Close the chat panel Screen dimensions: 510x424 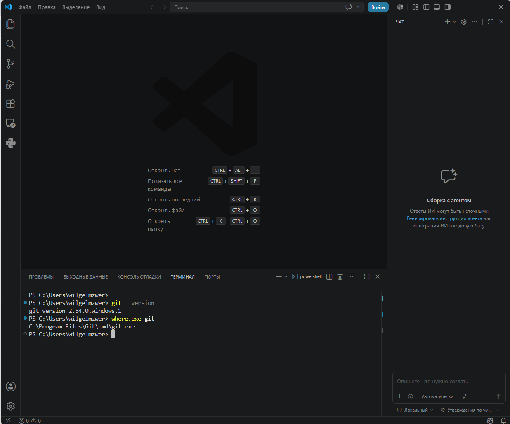click(501, 22)
